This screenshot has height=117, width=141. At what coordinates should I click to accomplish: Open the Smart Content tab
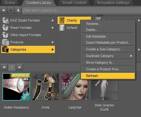pos(74,3)
